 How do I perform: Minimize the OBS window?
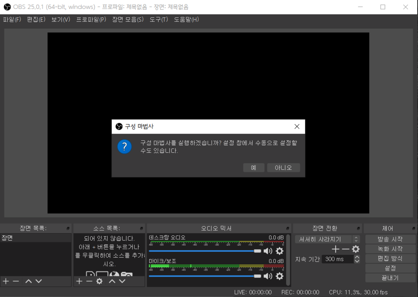pyautogui.click(x=360, y=7)
